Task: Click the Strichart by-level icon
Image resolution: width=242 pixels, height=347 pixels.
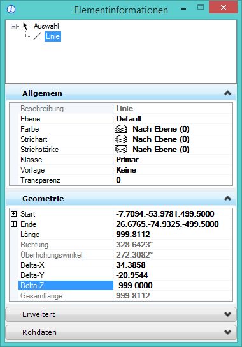Action: [121, 139]
